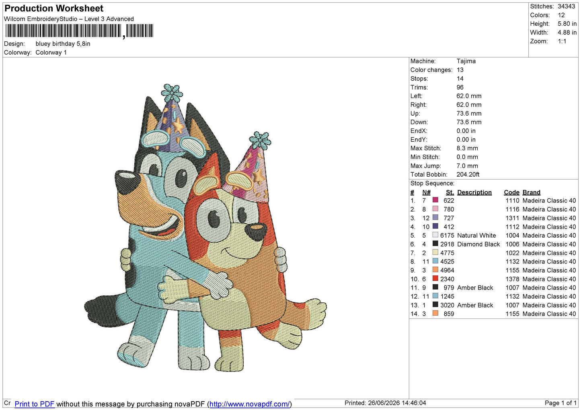Click the Zoom value 1:1
This screenshot has height=410, width=581.
pyautogui.click(x=562, y=41)
